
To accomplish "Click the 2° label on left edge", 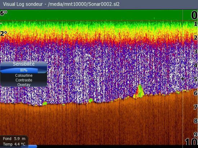I will pyautogui.click(x=4, y=33).
